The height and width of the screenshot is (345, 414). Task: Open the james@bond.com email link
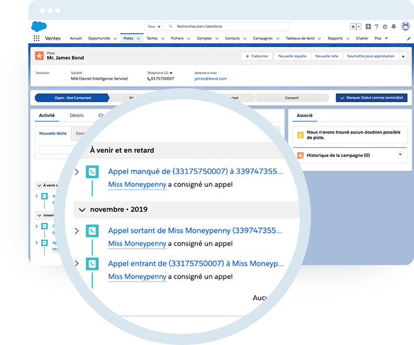coord(210,79)
